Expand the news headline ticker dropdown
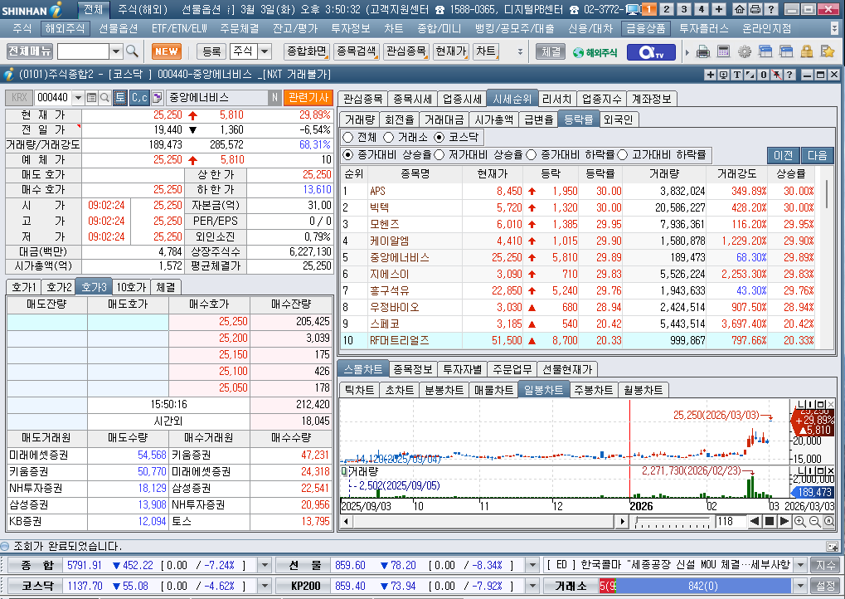Viewport: 845px width, 599px height. tap(800, 565)
